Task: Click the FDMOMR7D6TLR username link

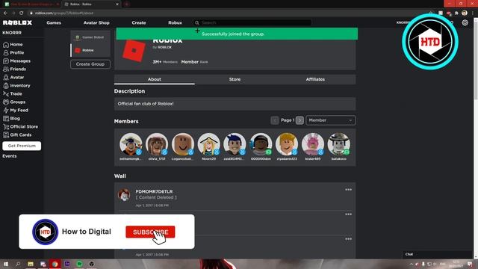Action: pos(154,191)
